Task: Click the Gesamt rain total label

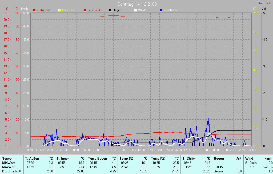Action: [x=219, y=171]
